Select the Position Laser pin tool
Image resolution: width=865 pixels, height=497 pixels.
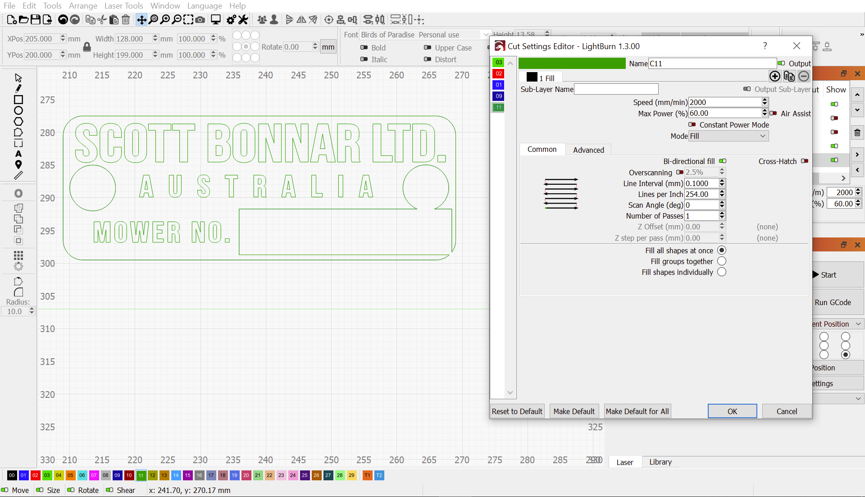click(x=18, y=165)
